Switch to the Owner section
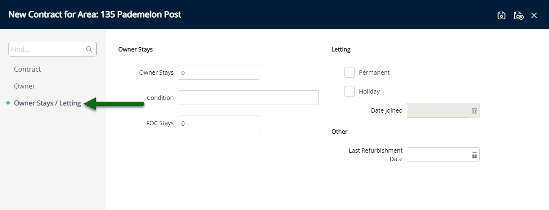Screen dimensions: 549x210 click(24, 86)
